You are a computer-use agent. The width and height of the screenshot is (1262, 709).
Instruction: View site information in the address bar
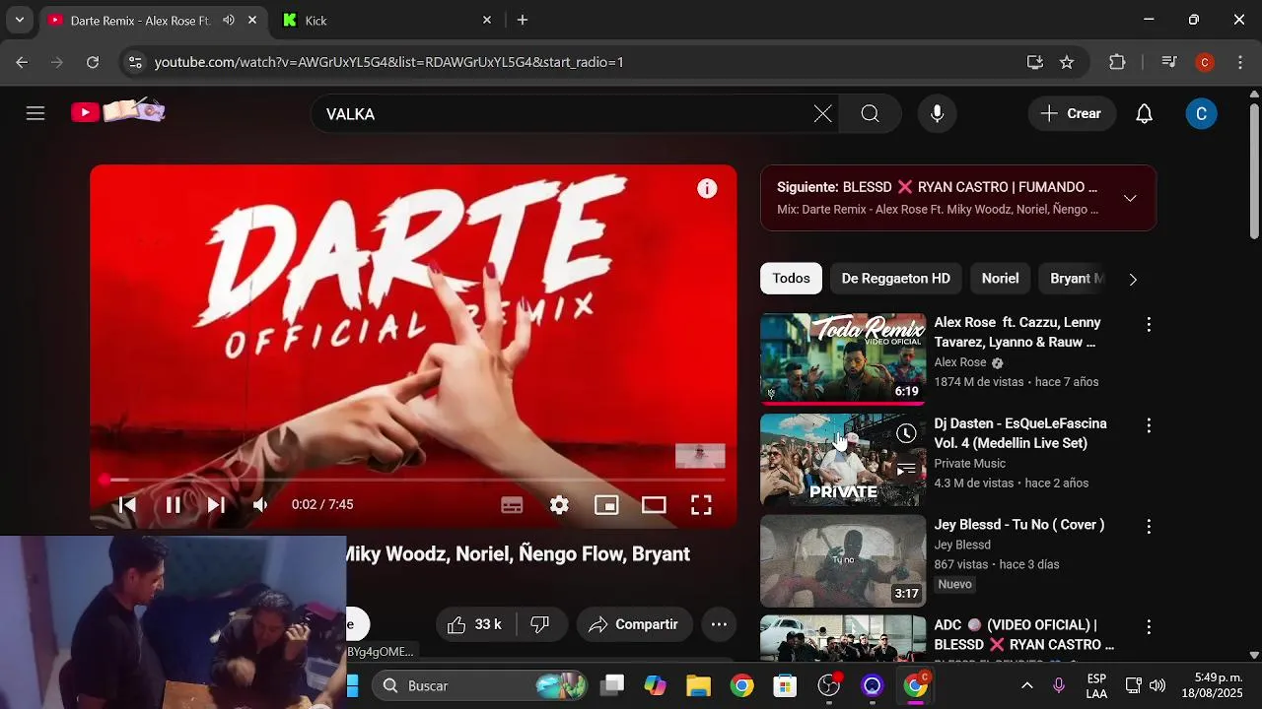(135, 62)
